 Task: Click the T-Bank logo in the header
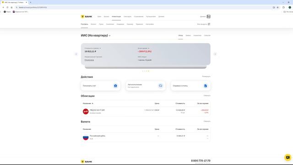tap(87, 16)
